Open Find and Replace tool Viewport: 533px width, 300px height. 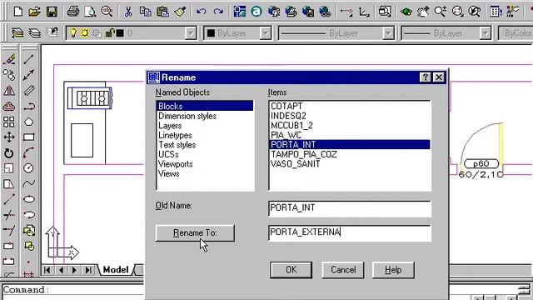(x=107, y=12)
